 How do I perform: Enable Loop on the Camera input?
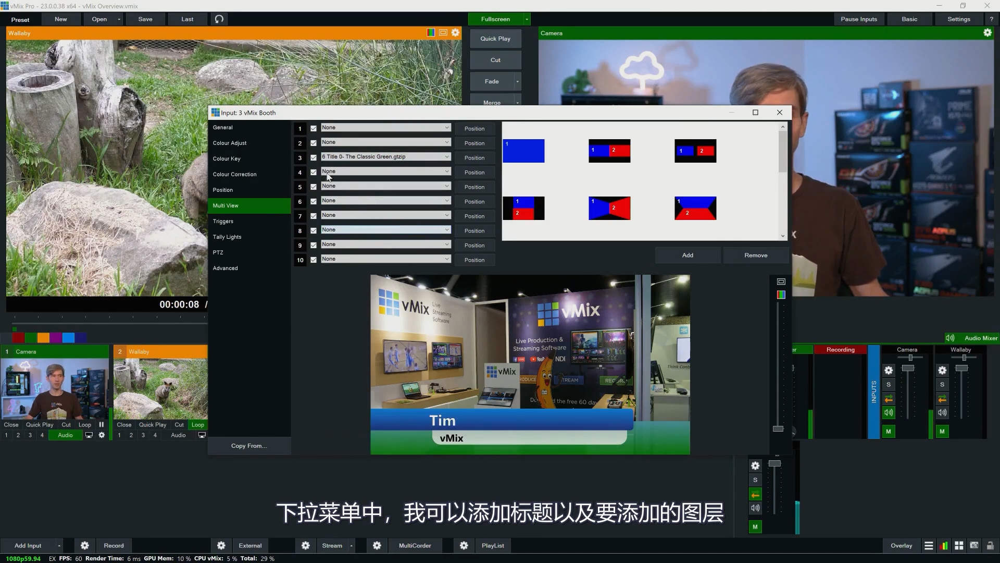click(x=85, y=425)
